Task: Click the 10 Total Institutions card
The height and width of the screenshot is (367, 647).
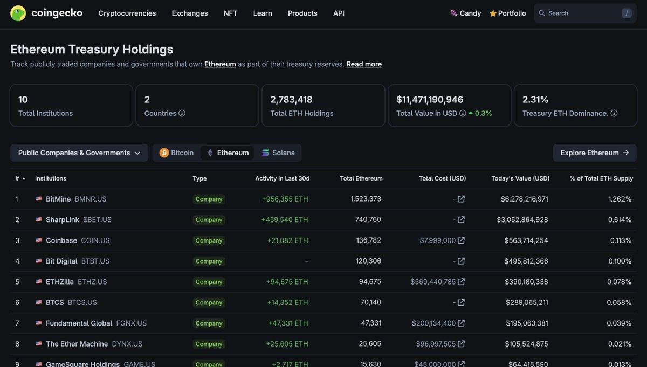Action: (x=71, y=105)
